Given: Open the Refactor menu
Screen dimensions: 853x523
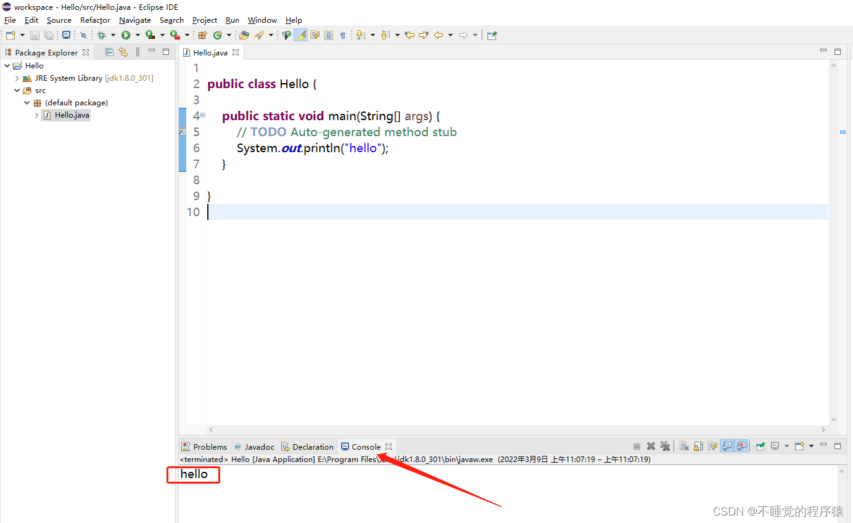Looking at the screenshot, I should coord(95,20).
